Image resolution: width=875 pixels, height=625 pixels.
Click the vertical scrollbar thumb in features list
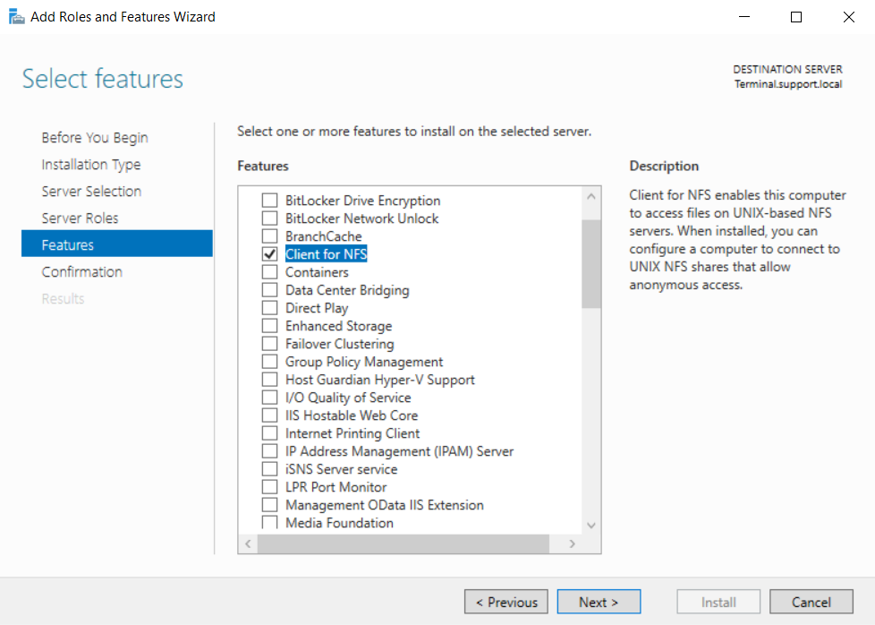click(x=590, y=263)
